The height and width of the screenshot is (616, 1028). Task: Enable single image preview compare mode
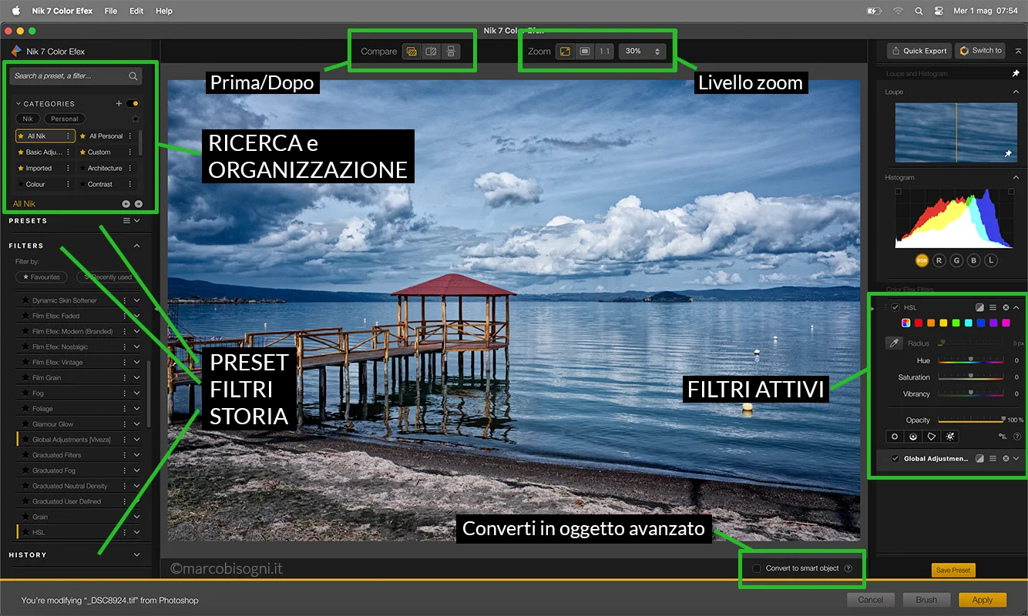point(412,52)
